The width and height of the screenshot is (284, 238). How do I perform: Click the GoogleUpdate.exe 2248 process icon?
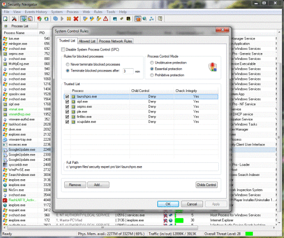tap(5, 150)
